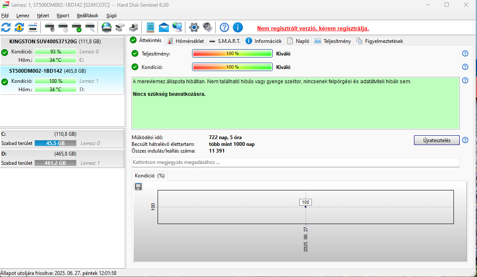Click the blue envelope email icon
Viewport: 477px width, 277px height.
pyautogui.click(x=163, y=28)
